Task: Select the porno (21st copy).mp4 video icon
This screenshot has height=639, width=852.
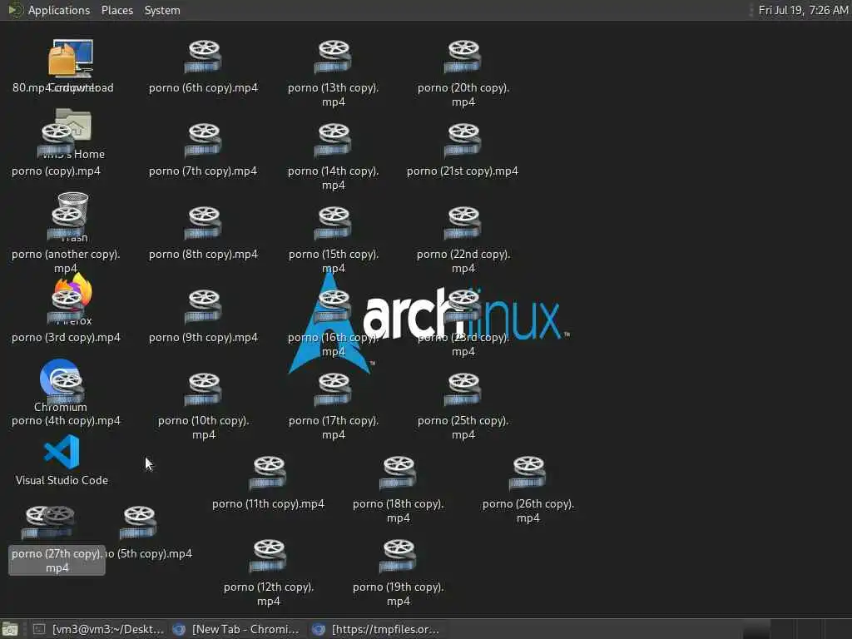Action: [463, 140]
